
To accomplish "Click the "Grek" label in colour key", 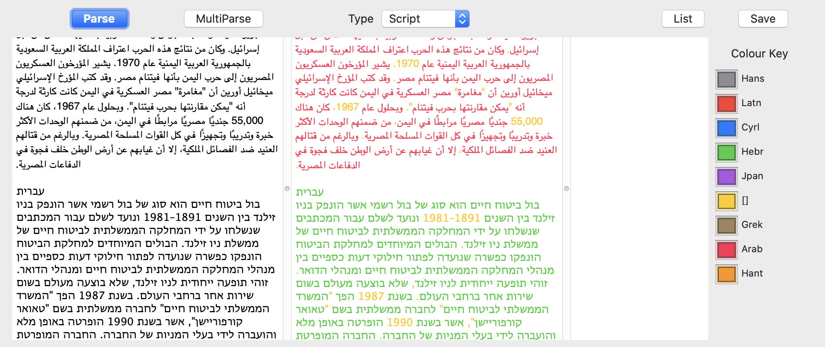I will click(752, 225).
